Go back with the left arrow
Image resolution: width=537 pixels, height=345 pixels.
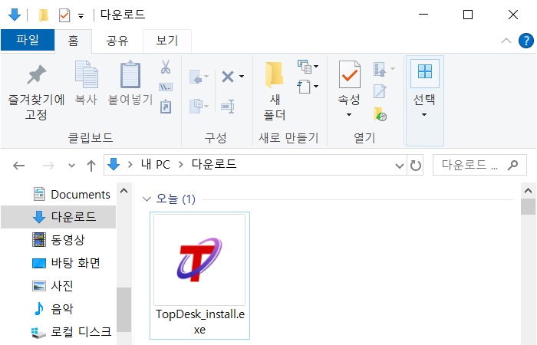[x=19, y=166]
